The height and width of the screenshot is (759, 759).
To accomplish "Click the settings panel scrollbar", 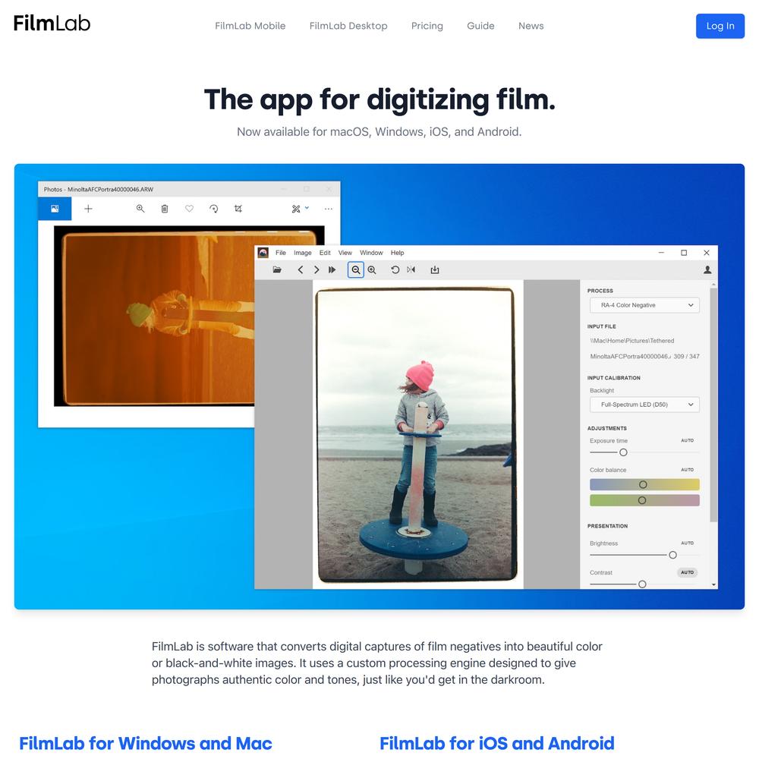I will coord(713,405).
